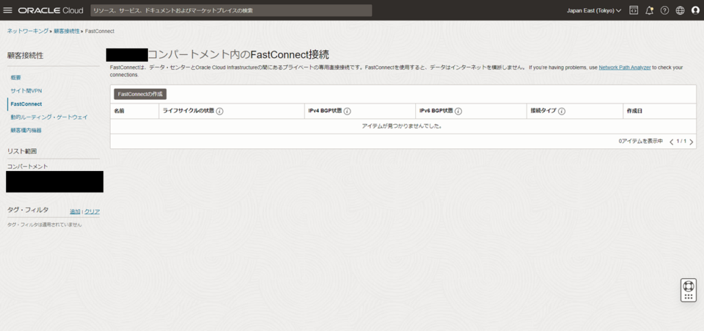Open 動的ルーティング・ゲートウェイ in the sidebar
704x331 pixels.
49,117
